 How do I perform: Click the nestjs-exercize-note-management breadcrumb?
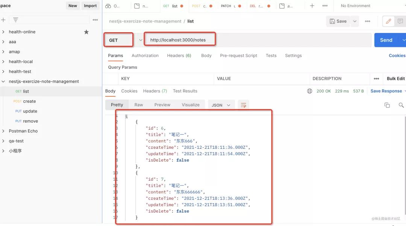[145, 21]
